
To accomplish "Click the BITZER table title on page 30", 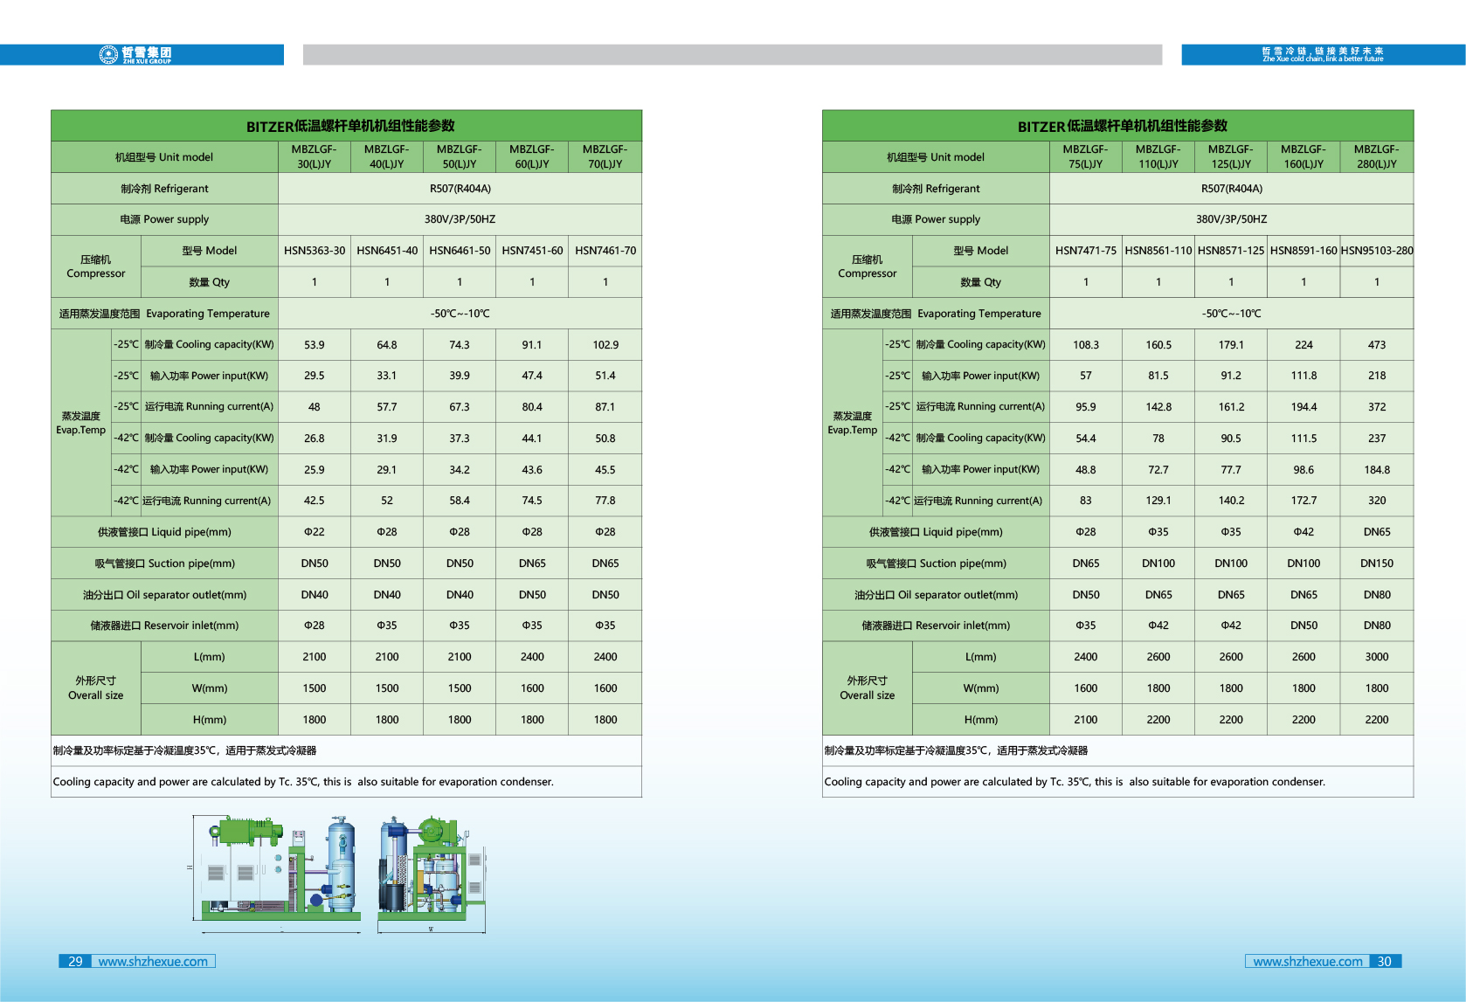I will coord(1122,126).
